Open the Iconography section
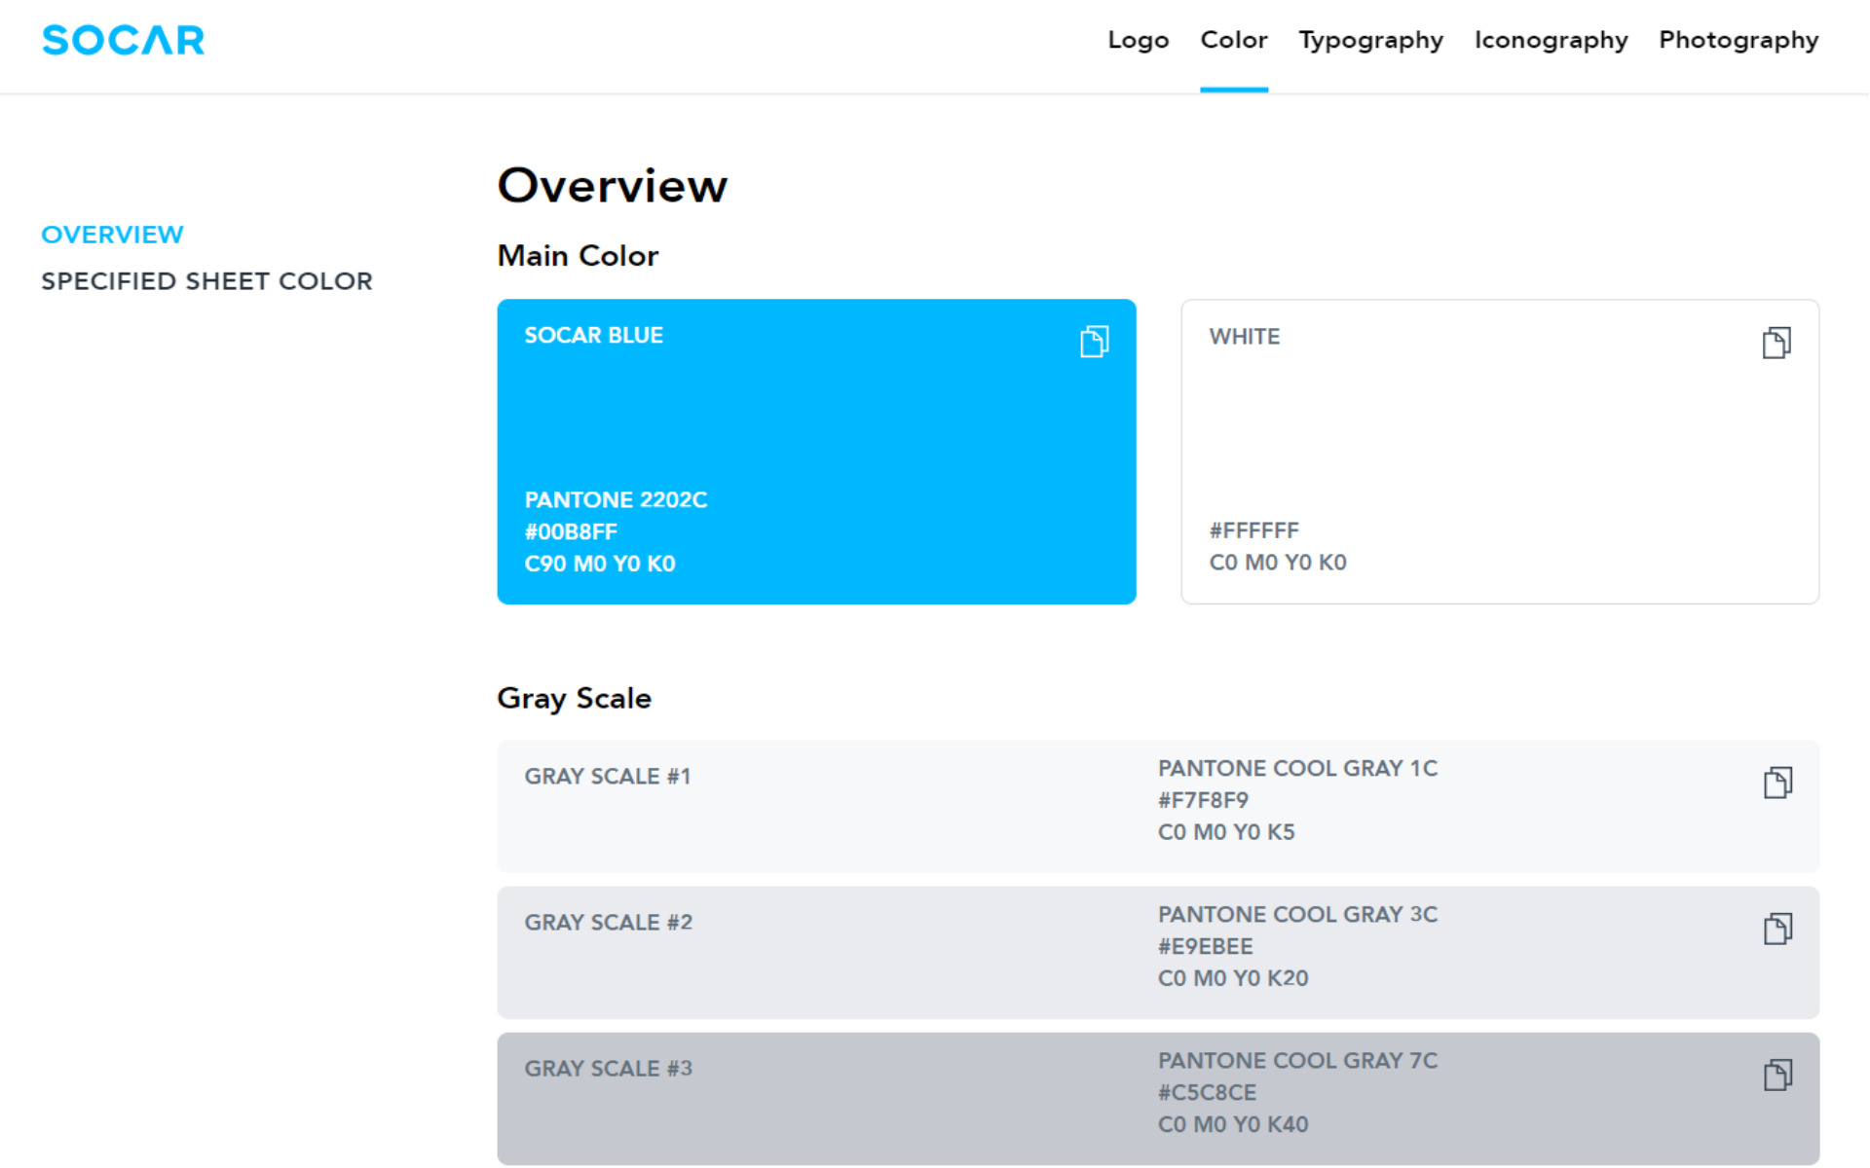This screenshot has height=1168, width=1870. tap(1551, 39)
